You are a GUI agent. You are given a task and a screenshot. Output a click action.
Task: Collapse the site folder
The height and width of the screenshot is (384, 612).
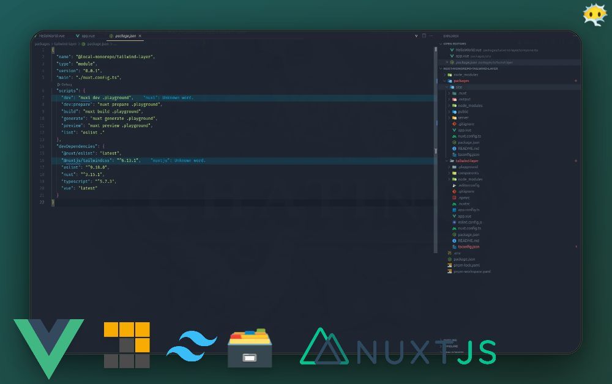click(x=447, y=87)
